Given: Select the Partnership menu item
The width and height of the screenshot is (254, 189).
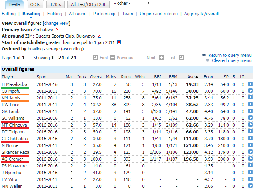Looking at the screenshot, I should click(104, 14).
